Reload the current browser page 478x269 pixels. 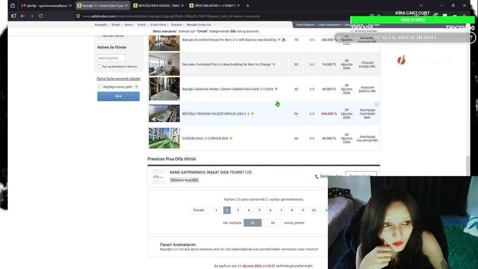coord(41,16)
